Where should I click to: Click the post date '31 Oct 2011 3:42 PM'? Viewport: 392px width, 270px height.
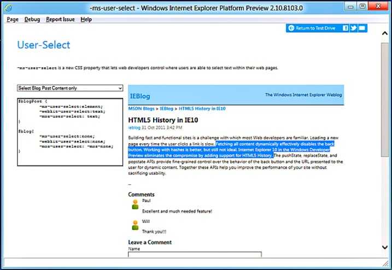tap(162, 127)
